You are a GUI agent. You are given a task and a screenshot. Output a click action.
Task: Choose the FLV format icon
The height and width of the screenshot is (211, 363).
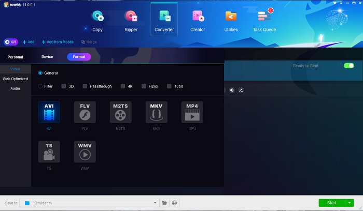tap(85, 112)
